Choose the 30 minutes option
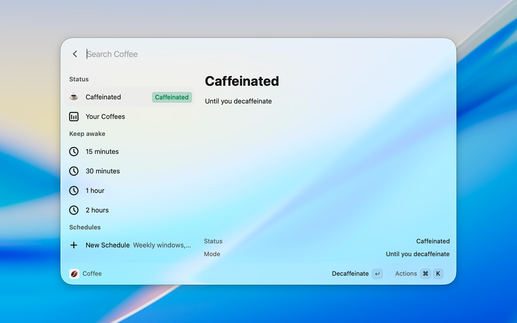The height and width of the screenshot is (323, 517). pyautogui.click(x=129, y=171)
